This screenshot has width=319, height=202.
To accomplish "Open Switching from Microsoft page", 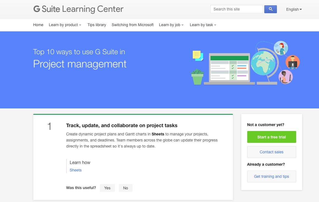I will point(133,25).
